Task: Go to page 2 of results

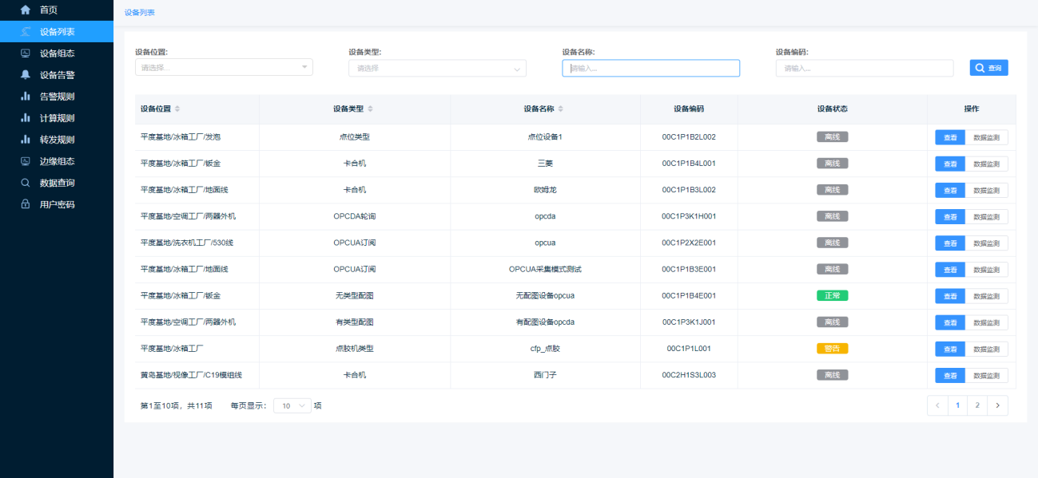Action: pos(977,405)
